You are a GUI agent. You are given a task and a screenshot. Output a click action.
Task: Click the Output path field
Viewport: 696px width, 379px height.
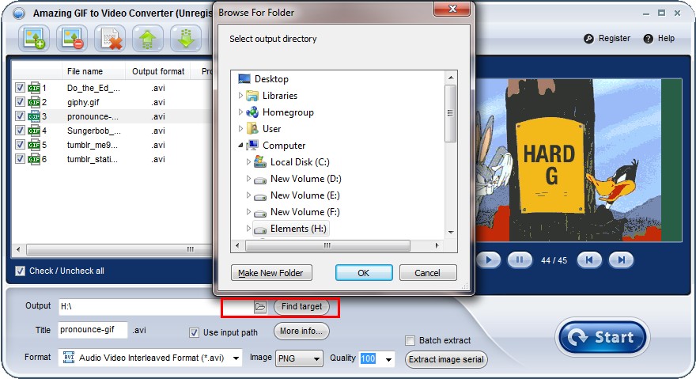(x=155, y=306)
